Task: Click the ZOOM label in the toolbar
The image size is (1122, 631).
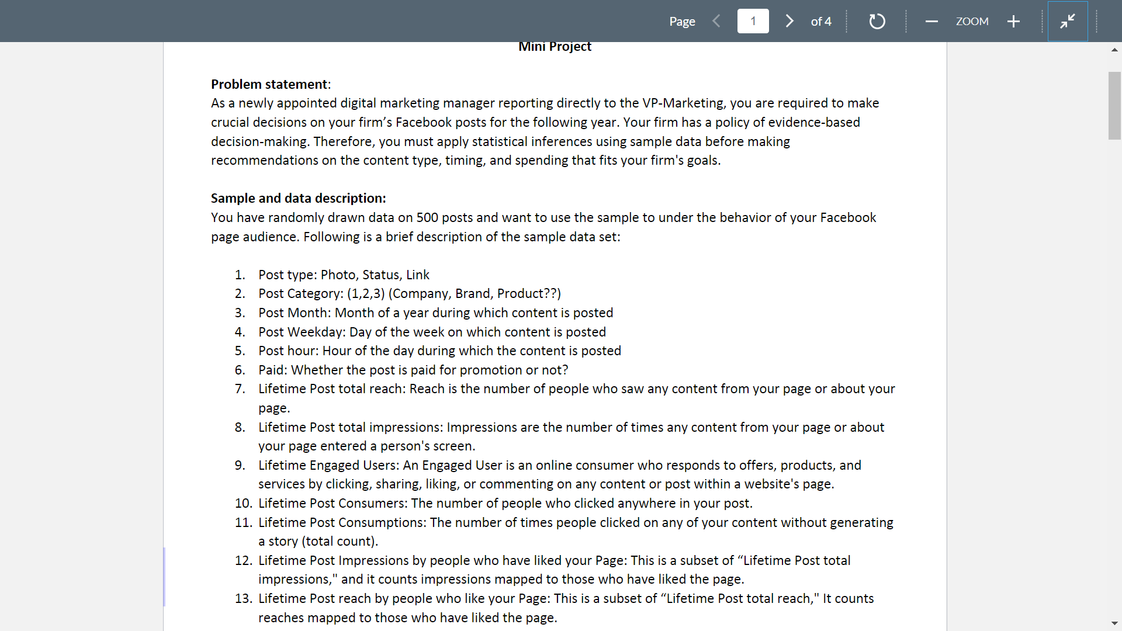Action: tap(972, 21)
